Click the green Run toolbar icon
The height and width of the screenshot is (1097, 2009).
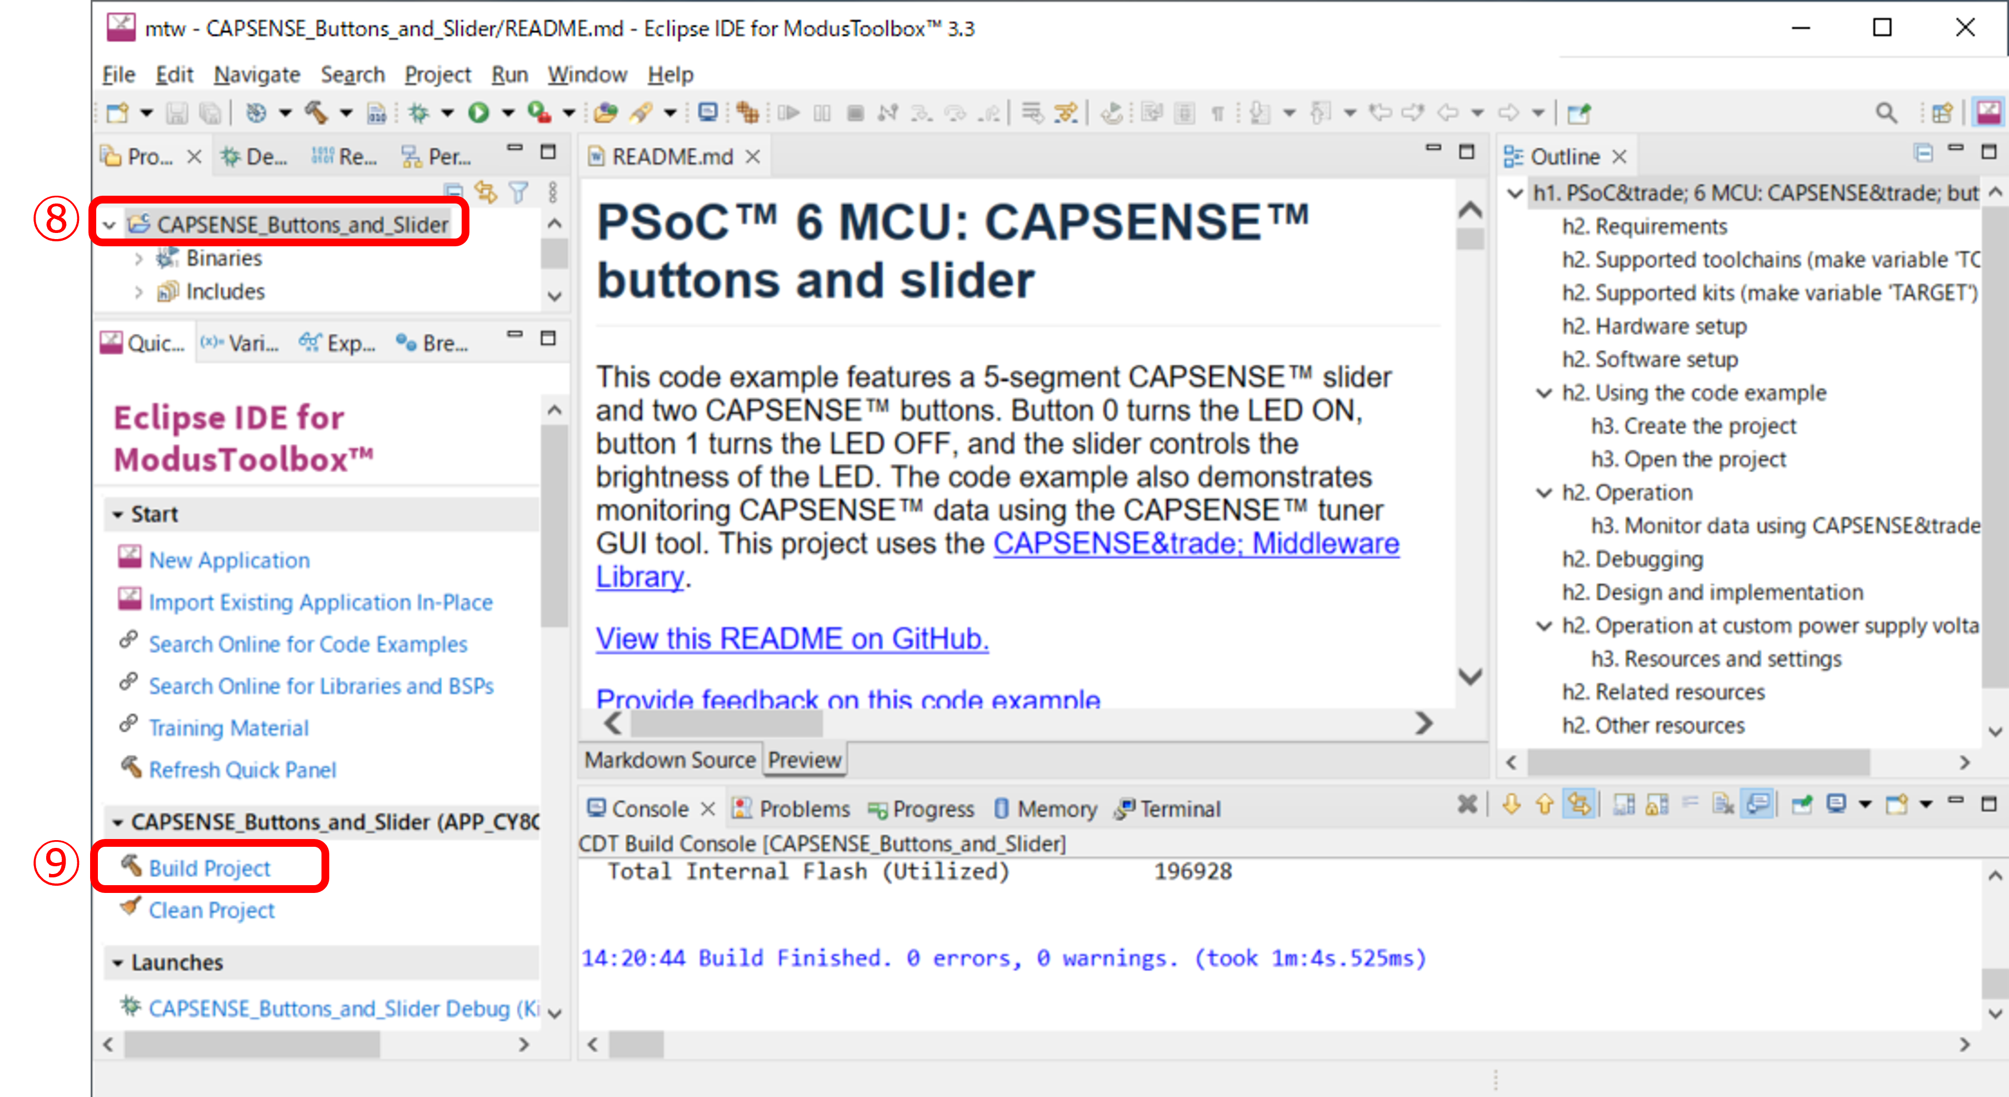click(478, 113)
